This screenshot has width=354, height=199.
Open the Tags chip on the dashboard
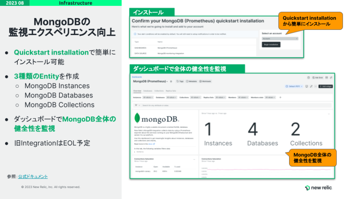click(x=180, y=81)
